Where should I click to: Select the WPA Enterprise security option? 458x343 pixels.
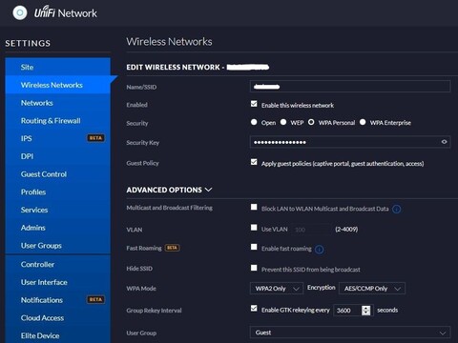tap(363, 122)
